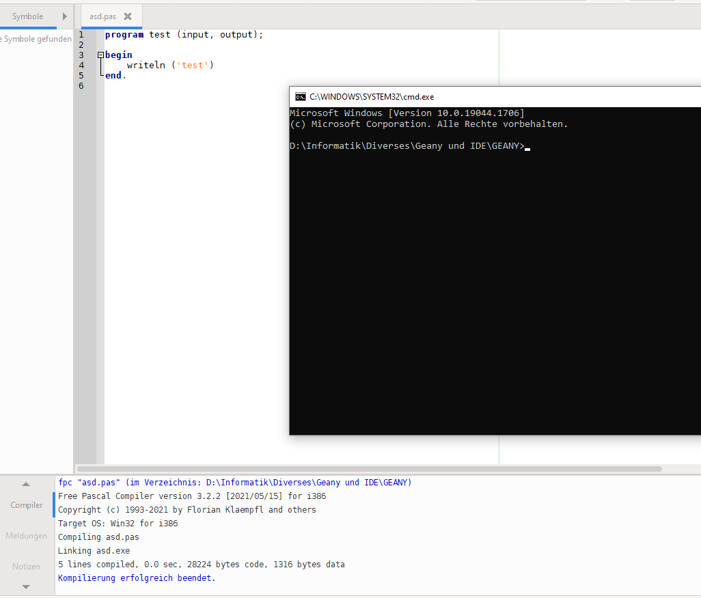Image resolution: width=701 pixels, height=598 pixels.
Task: Click 'Symbole gefunden' text in sidebar
Action: pos(38,39)
